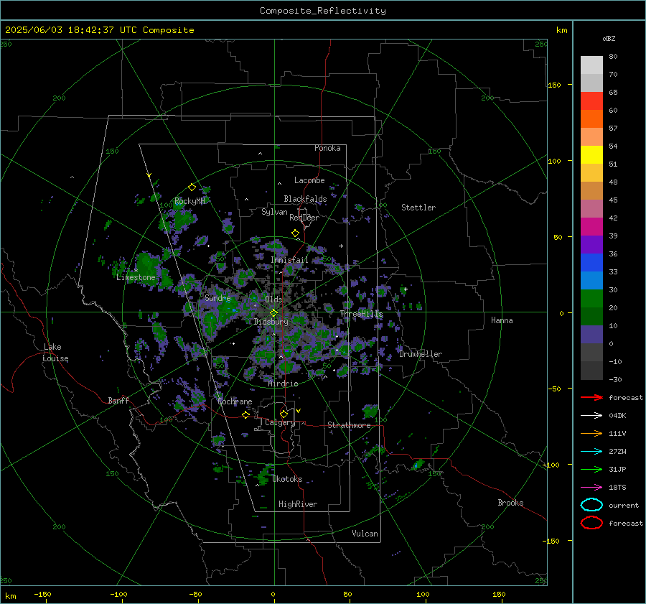Click the Ponoka label on the map
Image resolution: width=646 pixels, height=604 pixels.
coord(327,148)
